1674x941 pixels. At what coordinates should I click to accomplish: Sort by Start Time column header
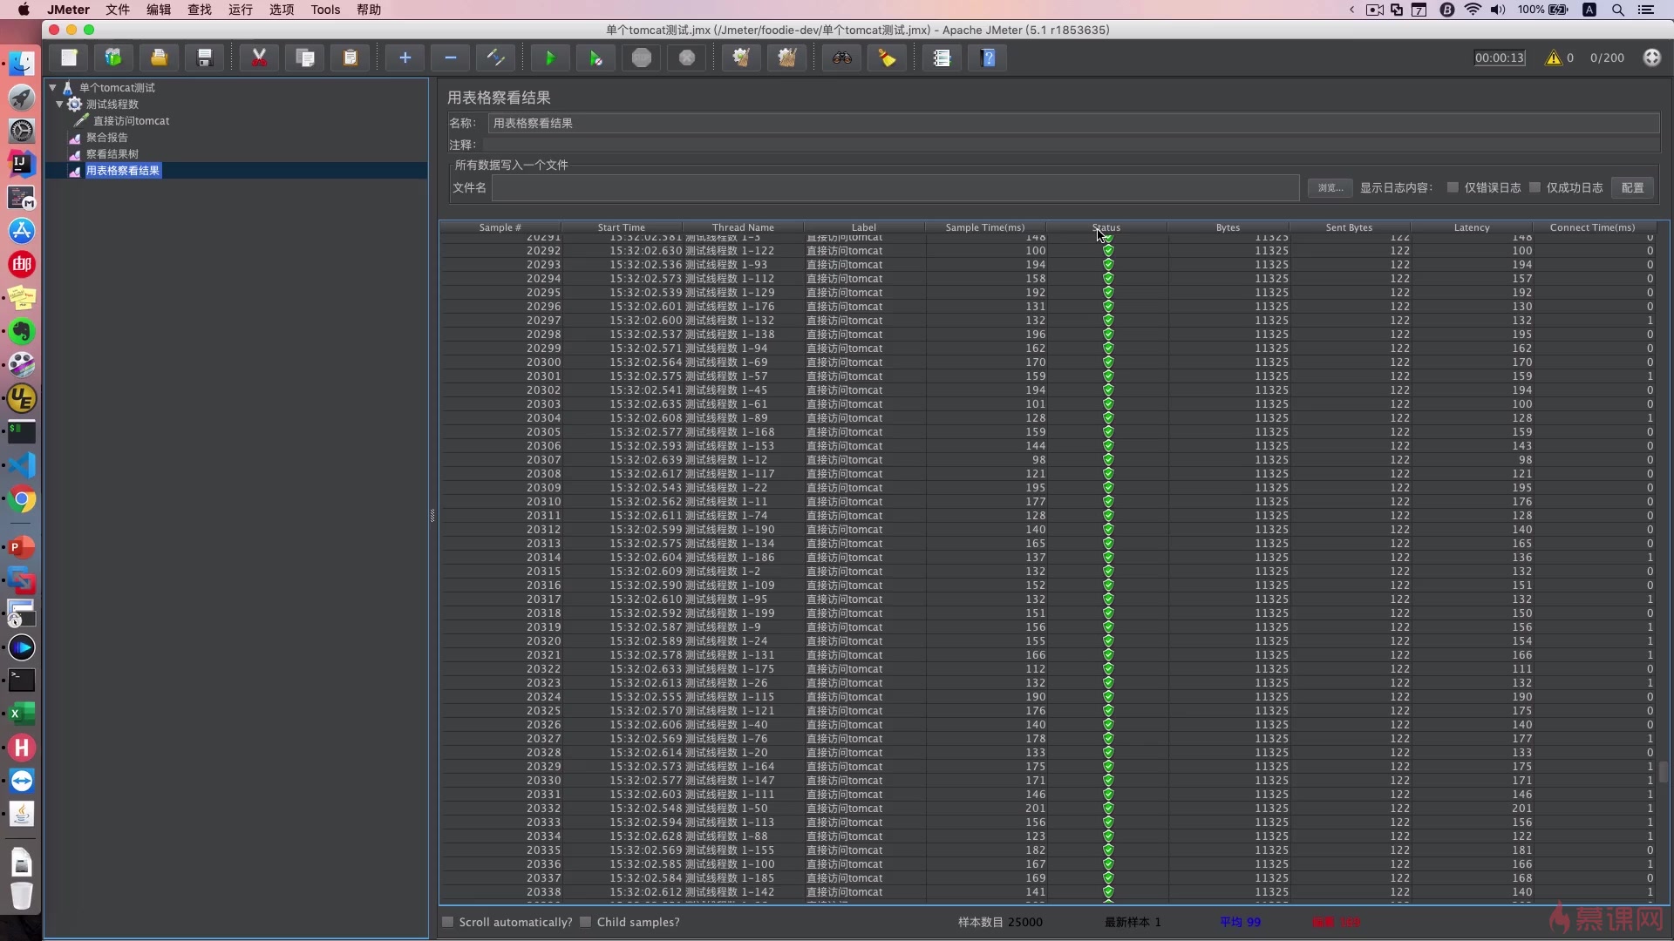tap(622, 227)
